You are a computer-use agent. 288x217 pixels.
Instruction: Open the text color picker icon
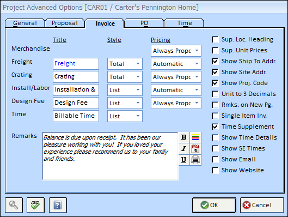click(195, 137)
